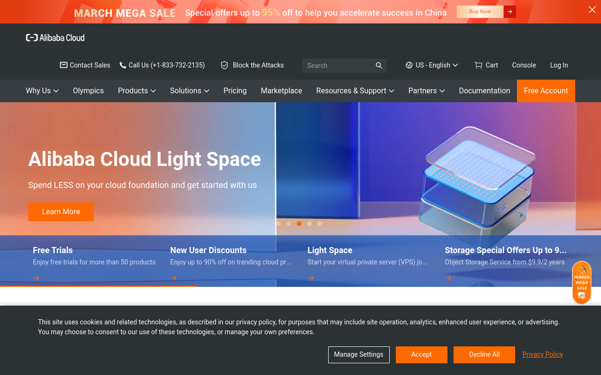Screen dimensions: 601x375
Task: Select the active orange carousel dot
Action: pos(299,224)
